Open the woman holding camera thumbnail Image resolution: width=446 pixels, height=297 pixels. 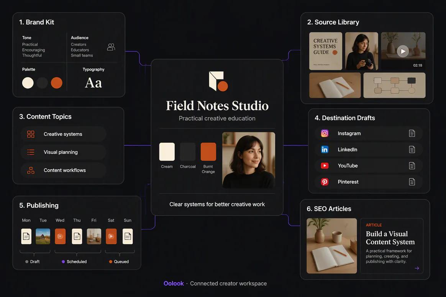pyautogui.click(x=362, y=51)
